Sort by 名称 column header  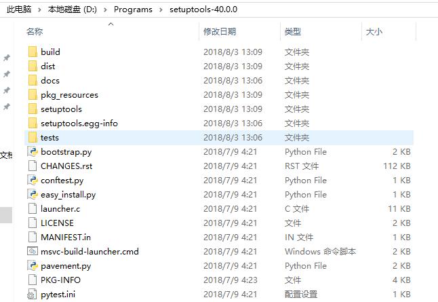tap(35, 32)
